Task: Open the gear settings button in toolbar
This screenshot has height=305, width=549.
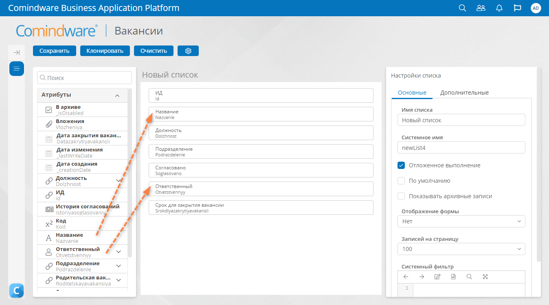Action: point(188,51)
